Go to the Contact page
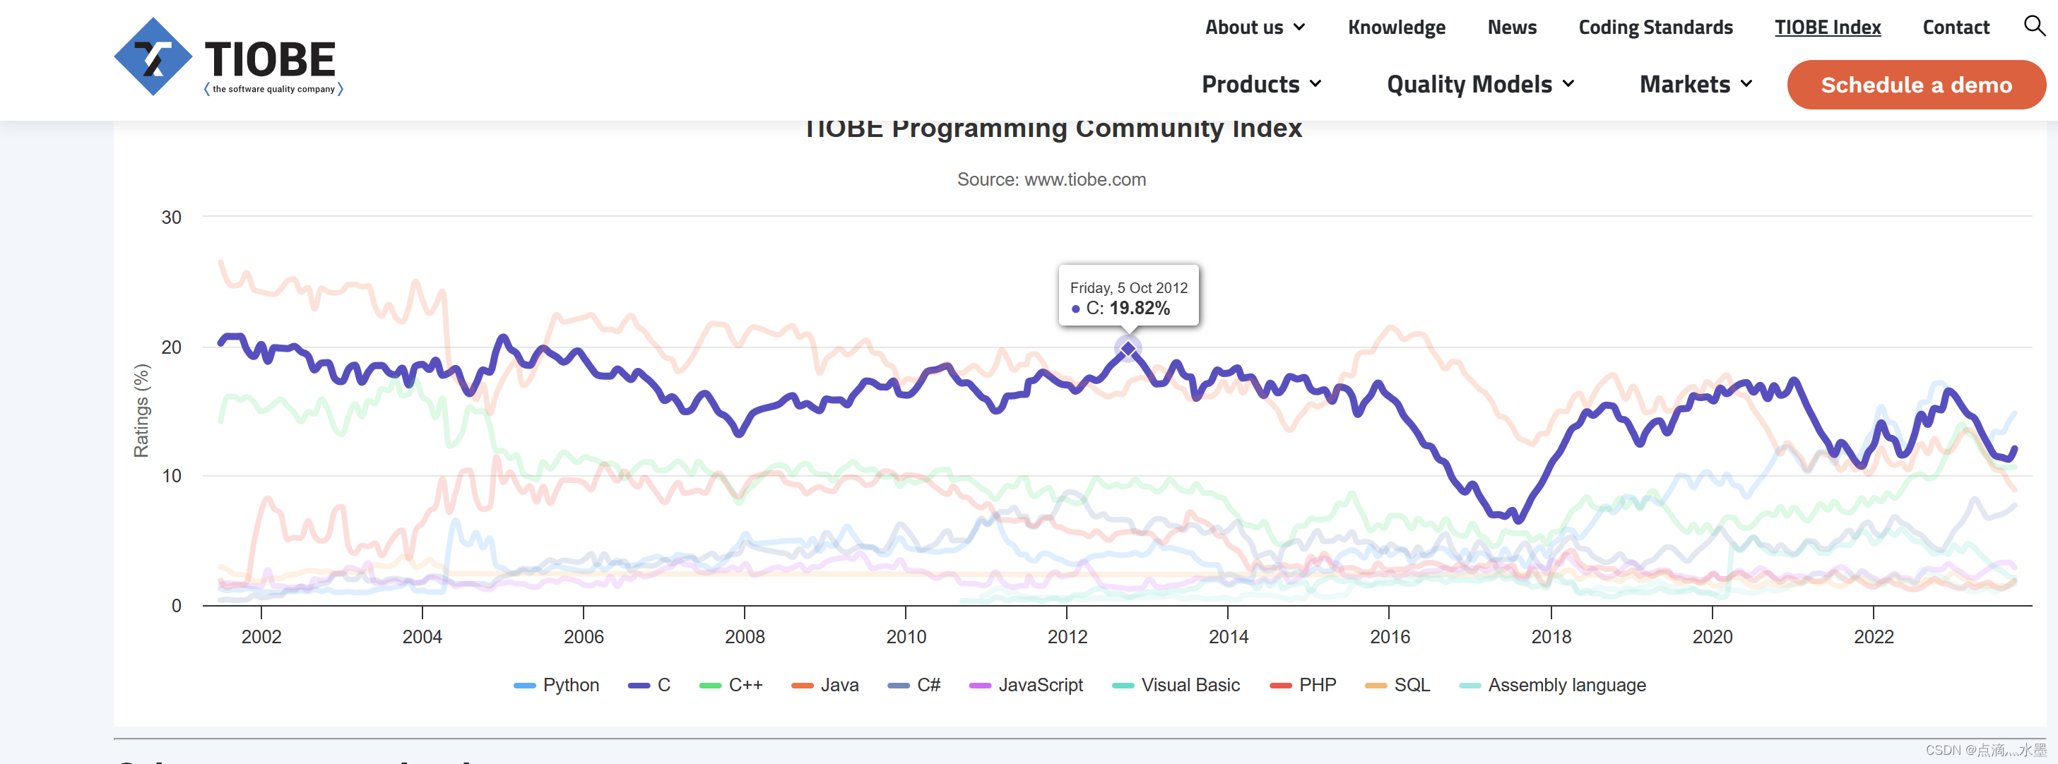The width and height of the screenshot is (2058, 764). tap(1956, 27)
